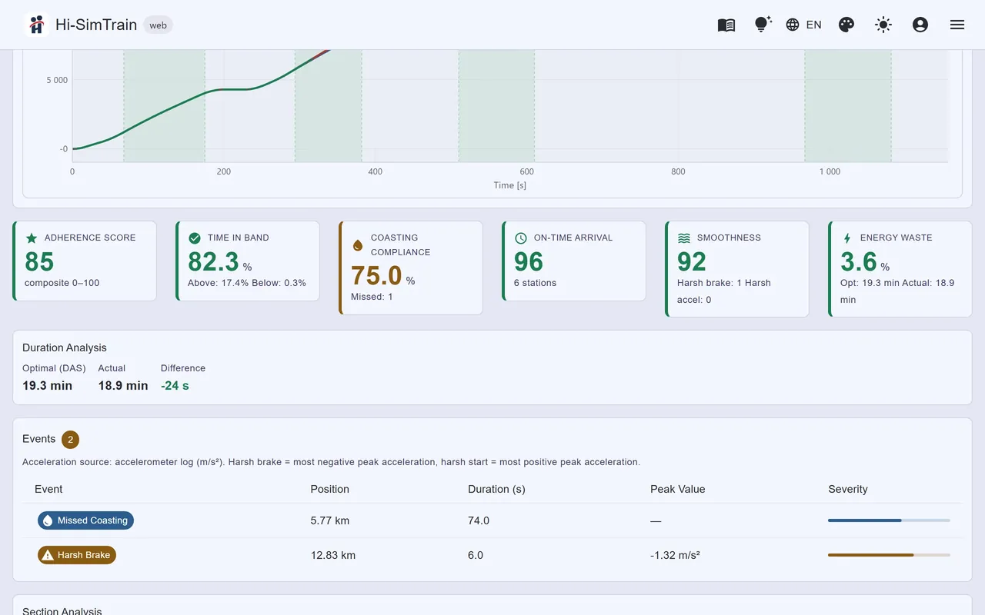
Task: Open the EN language selector
Action: click(x=803, y=25)
